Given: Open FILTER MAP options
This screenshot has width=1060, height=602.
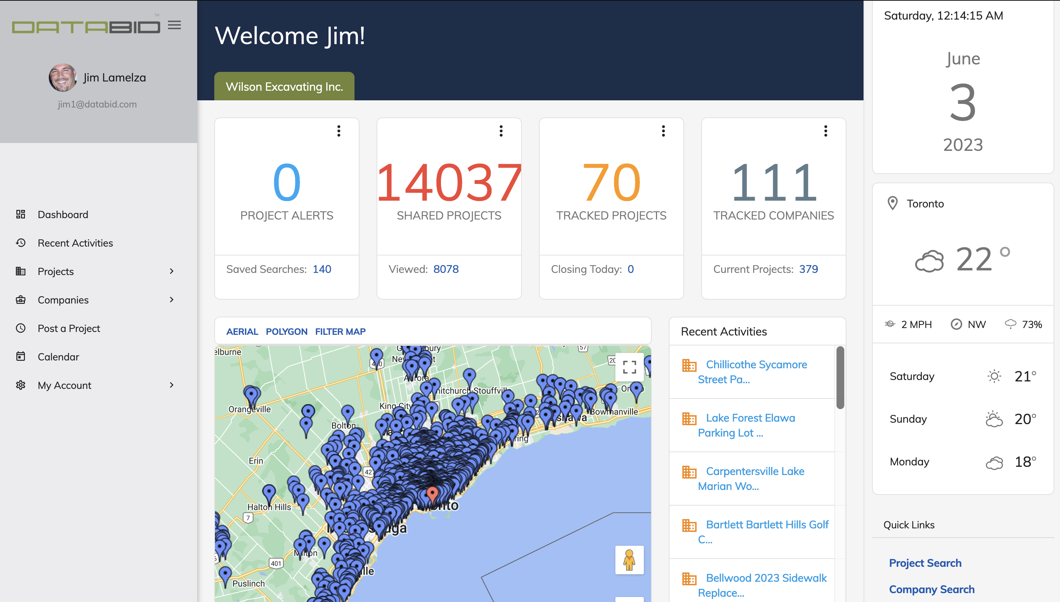Looking at the screenshot, I should 340,332.
